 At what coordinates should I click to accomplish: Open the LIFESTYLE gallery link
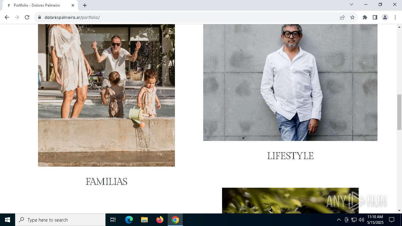(291, 156)
